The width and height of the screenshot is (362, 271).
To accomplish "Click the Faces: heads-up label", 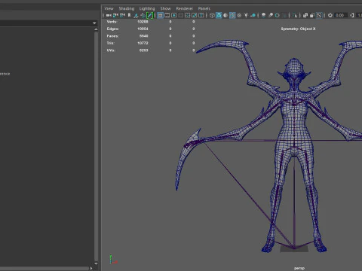I will [112, 36].
